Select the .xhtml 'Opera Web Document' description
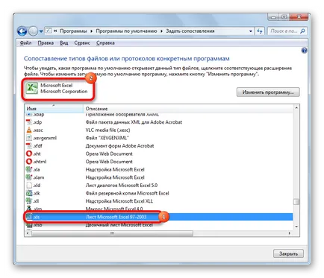The height and width of the screenshot is (278, 324). [x=109, y=162]
